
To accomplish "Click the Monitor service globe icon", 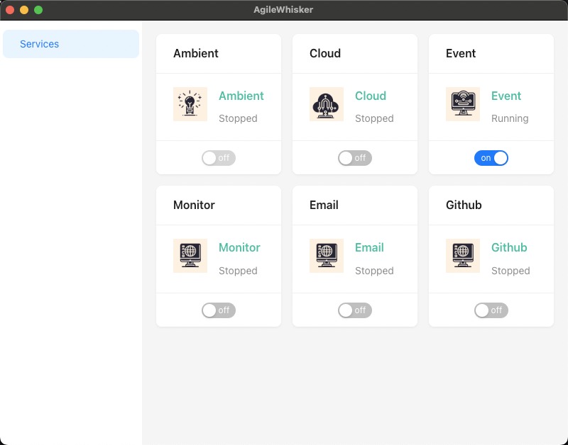I will [190, 256].
